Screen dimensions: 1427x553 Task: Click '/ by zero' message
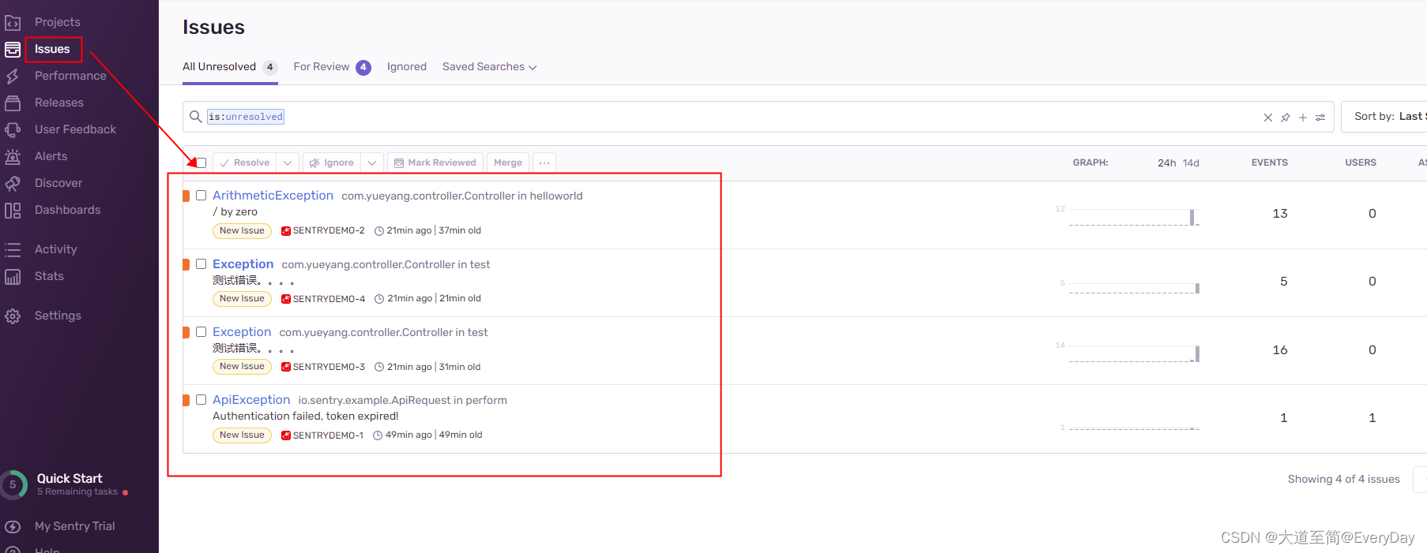235,211
